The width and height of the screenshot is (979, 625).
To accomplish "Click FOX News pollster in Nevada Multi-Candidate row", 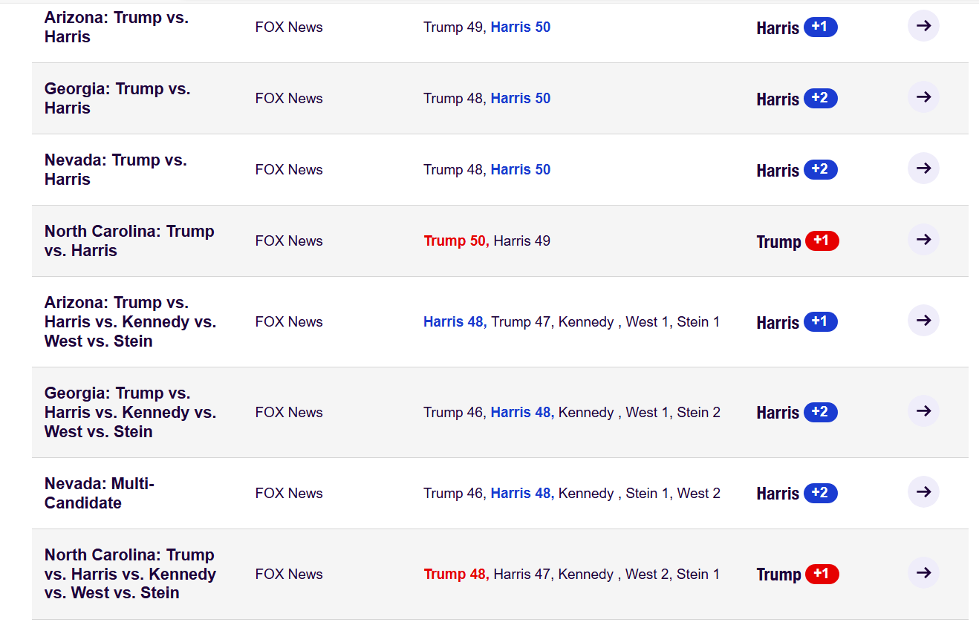I will (289, 494).
